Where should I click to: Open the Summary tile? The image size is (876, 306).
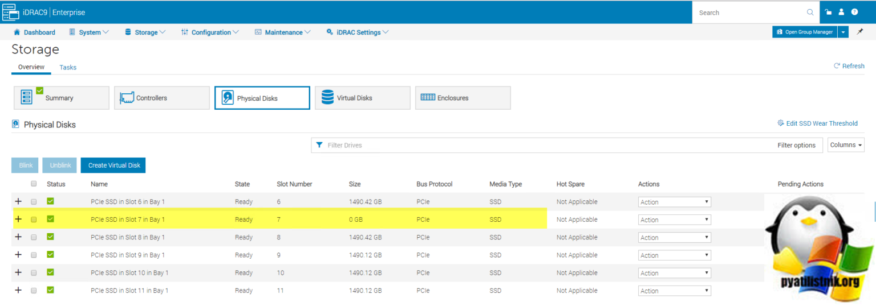[x=62, y=98]
